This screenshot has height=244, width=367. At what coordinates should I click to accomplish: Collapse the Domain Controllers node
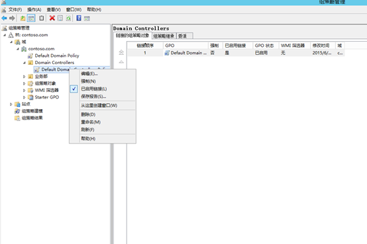click(x=25, y=63)
